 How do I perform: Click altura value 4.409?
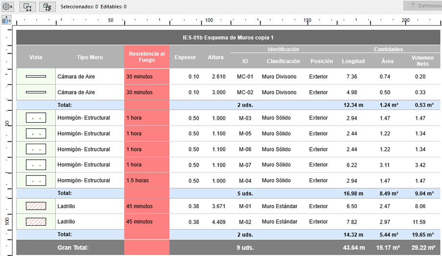tap(219, 222)
